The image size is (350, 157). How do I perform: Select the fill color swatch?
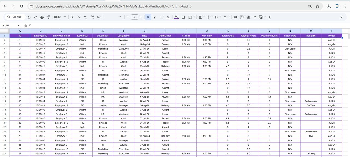[x=176, y=17]
